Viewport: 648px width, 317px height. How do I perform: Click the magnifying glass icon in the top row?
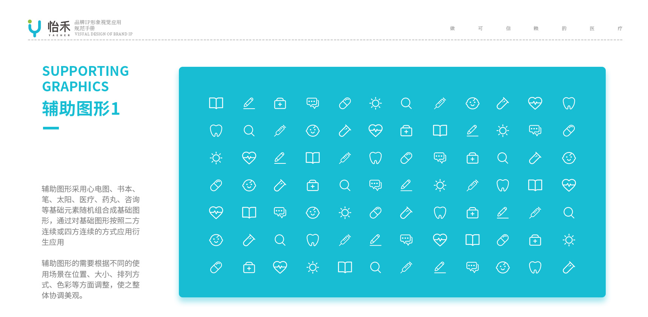(406, 103)
